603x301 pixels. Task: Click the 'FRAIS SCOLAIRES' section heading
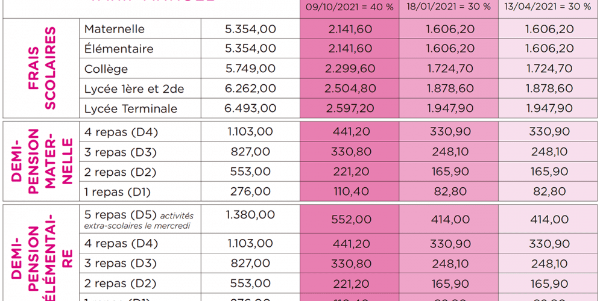(x=42, y=69)
